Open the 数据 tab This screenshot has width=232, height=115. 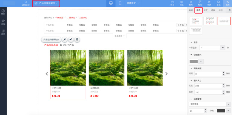(191, 10)
